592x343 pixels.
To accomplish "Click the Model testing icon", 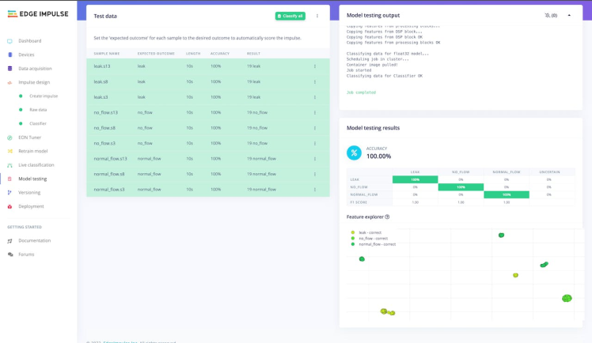I will tap(9, 179).
